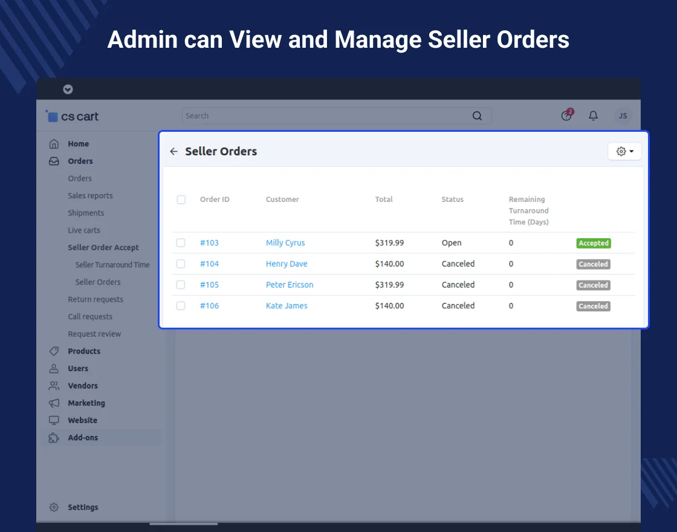Viewport: 677px width, 532px height.
Task: Expand the top bar dropdown chevron
Action: [x=68, y=89]
